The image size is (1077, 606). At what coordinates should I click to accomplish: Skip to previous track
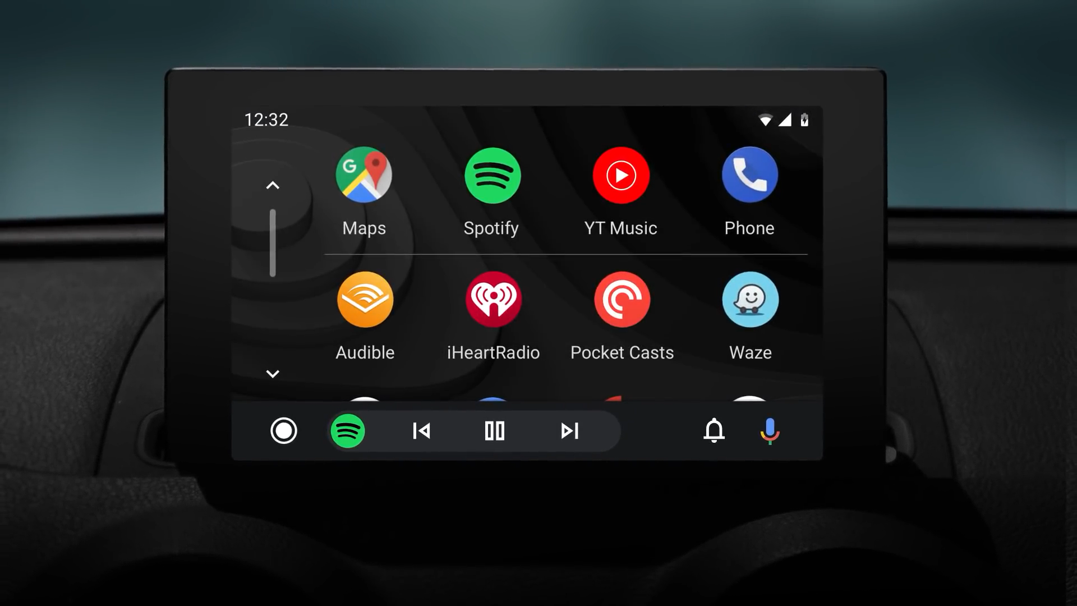[420, 430]
